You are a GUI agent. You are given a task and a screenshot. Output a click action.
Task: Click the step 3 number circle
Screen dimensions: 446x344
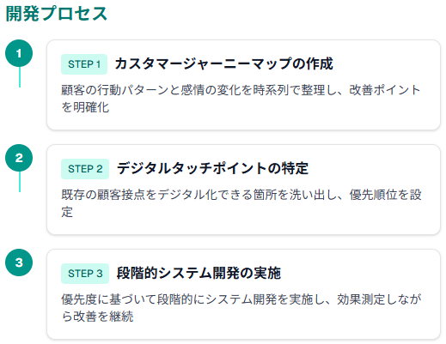[19, 263]
